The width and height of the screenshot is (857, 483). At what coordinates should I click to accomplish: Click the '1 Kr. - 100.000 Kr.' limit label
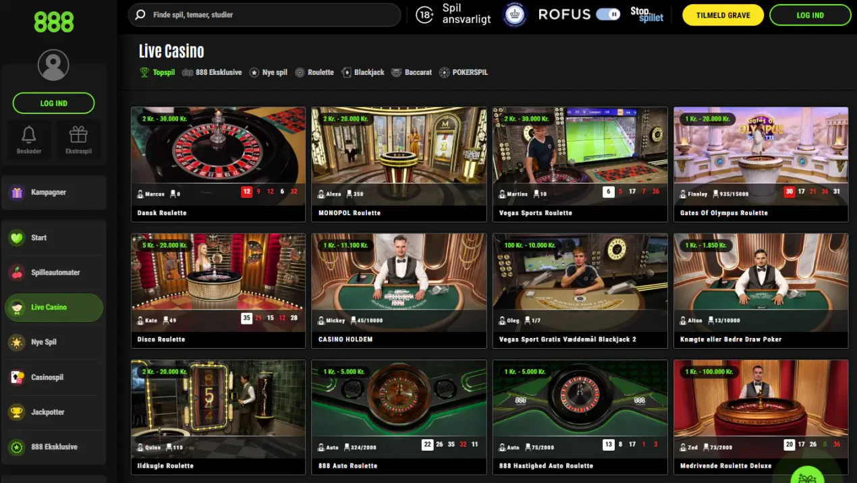[x=709, y=372]
